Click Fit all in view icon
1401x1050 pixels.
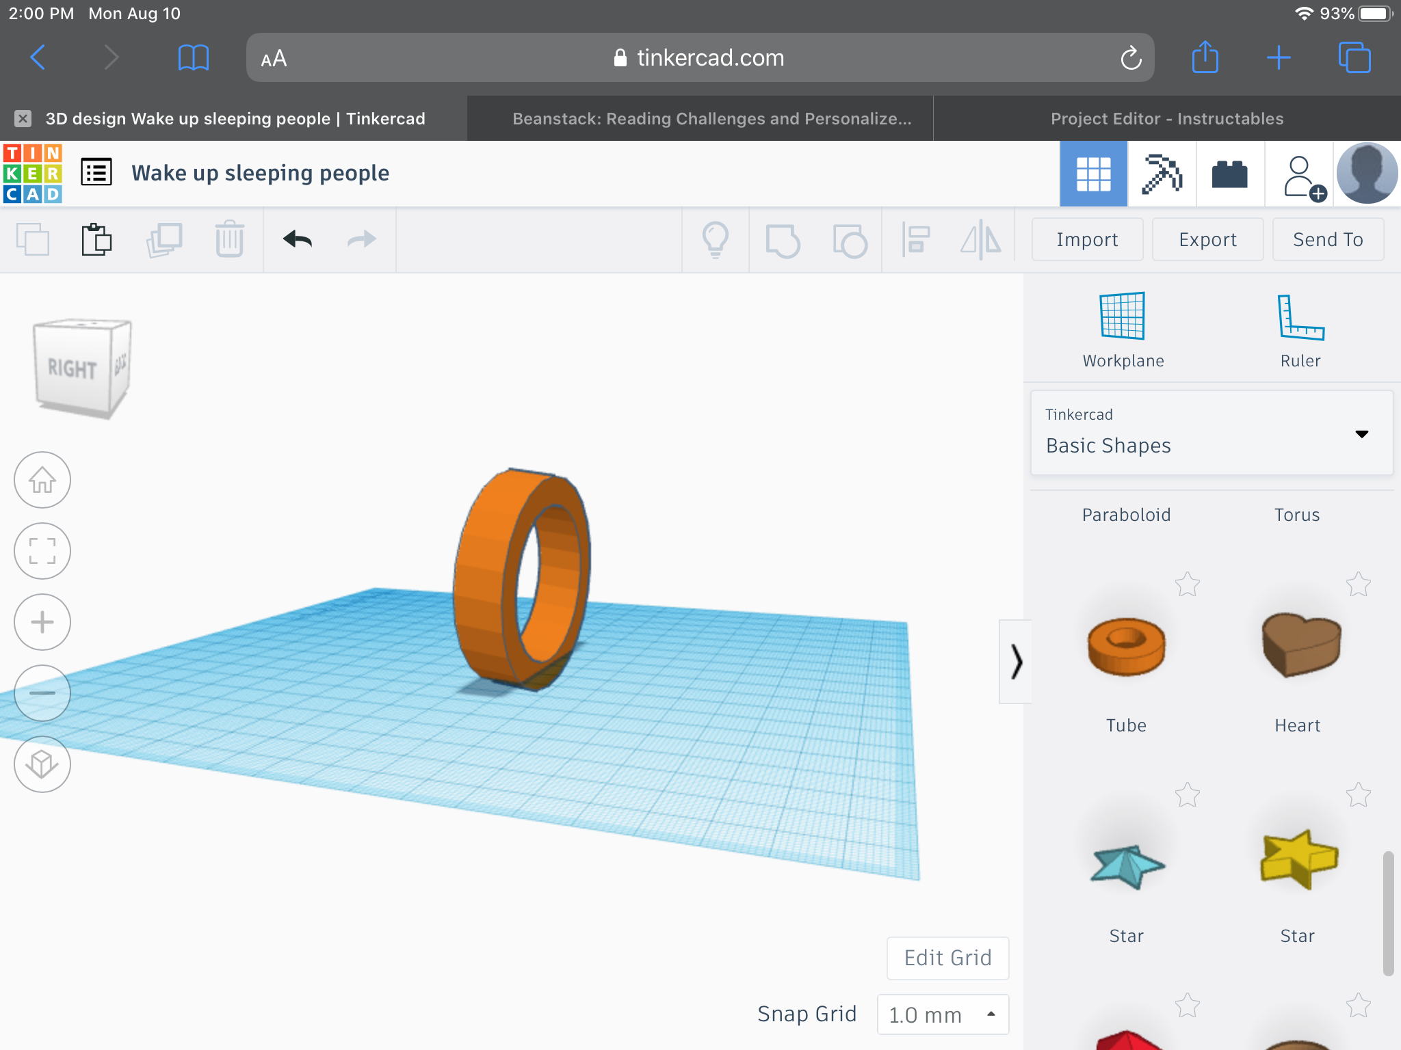tap(42, 551)
